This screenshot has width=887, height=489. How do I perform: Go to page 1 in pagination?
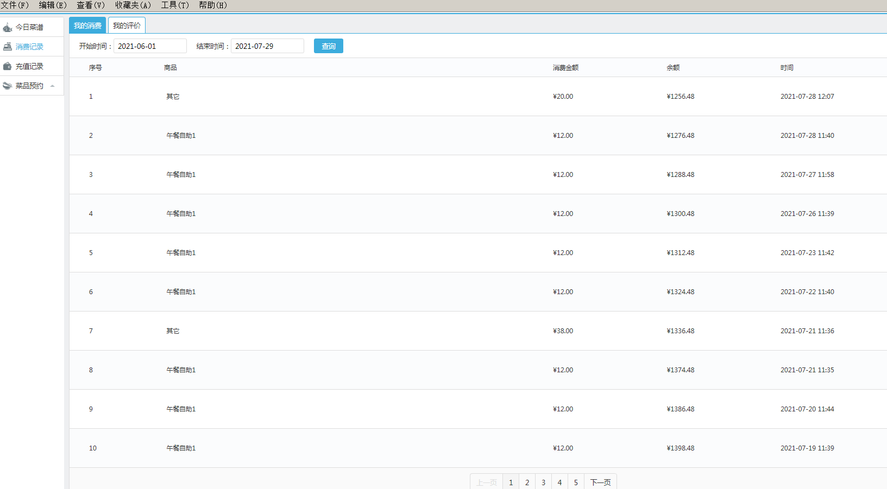[x=511, y=482]
